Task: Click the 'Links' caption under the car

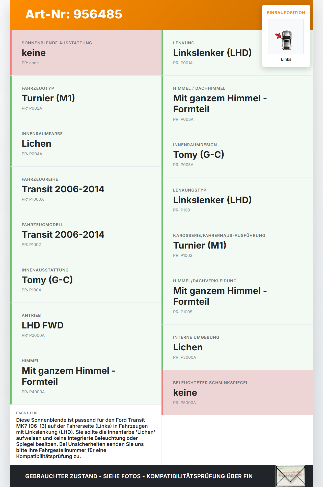Action: tap(286, 59)
